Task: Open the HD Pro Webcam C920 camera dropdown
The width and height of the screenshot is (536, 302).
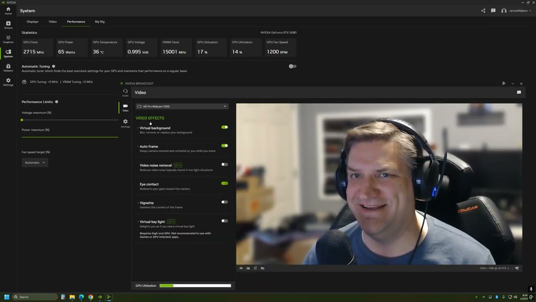Action: pos(182,107)
